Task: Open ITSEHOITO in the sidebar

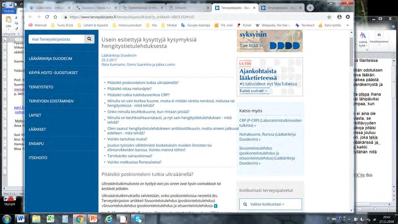Action: (38, 158)
